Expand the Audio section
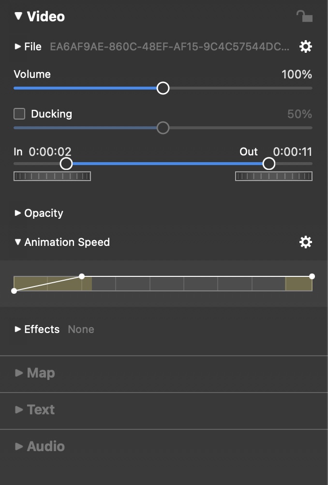 click(x=19, y=446)
